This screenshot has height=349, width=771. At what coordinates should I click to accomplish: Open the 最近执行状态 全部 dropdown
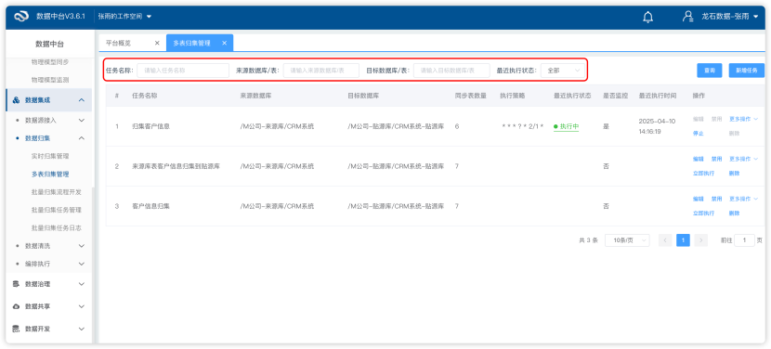point(564,71)
